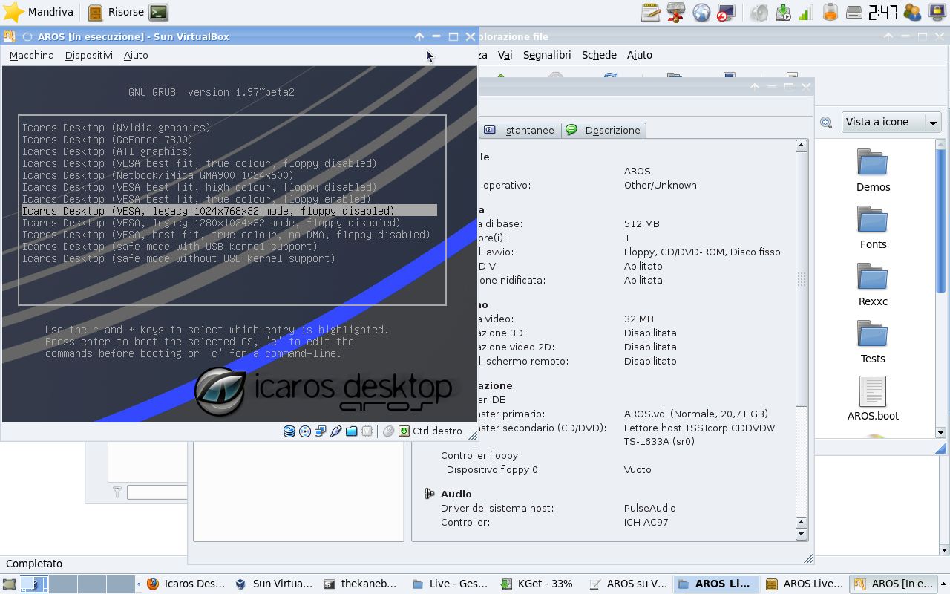This screenshot has width=950, height=594.
Task: Click the mouse capture status icon
Action: tap(389, 431)
